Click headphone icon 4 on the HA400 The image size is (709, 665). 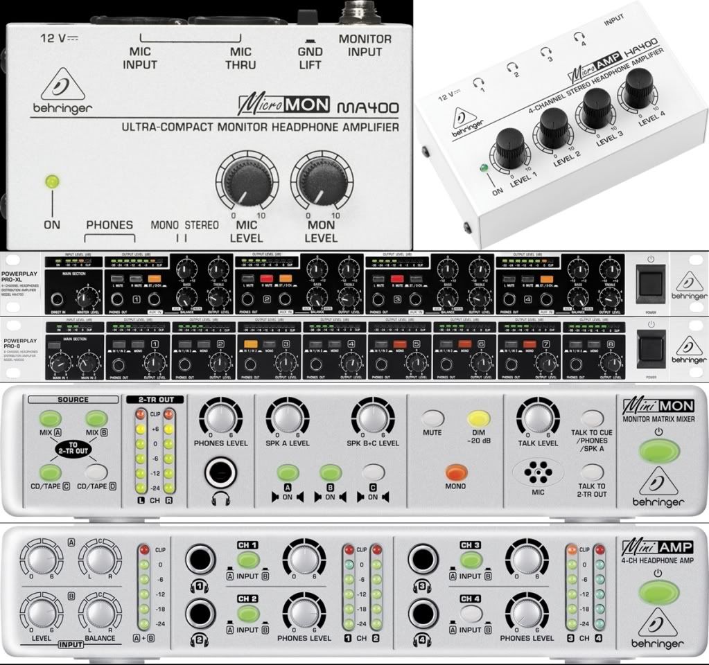[x=579, y=39]
